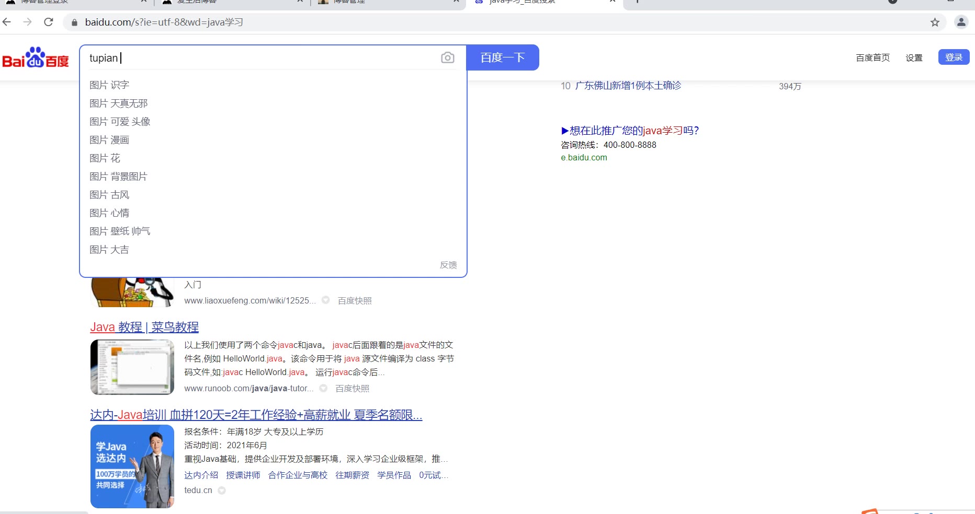Screen dimensions: 975x514
Task: Select hot search count 394万
Action: click(790, 86)
